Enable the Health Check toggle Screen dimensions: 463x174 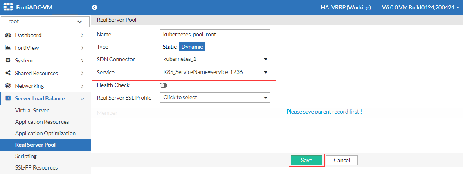point(164,85)
